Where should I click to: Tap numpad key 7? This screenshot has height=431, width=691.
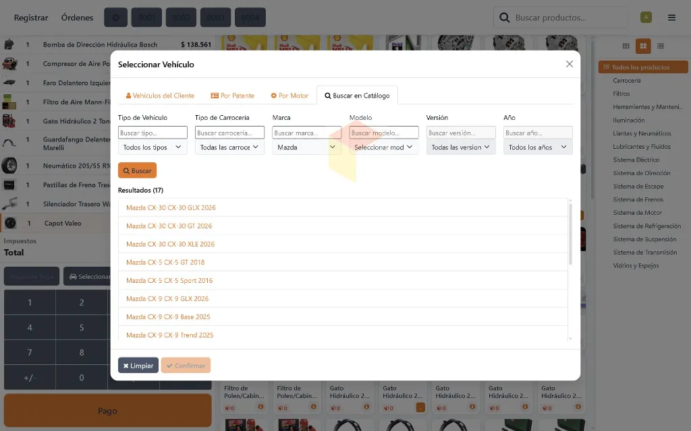[30, 353]
